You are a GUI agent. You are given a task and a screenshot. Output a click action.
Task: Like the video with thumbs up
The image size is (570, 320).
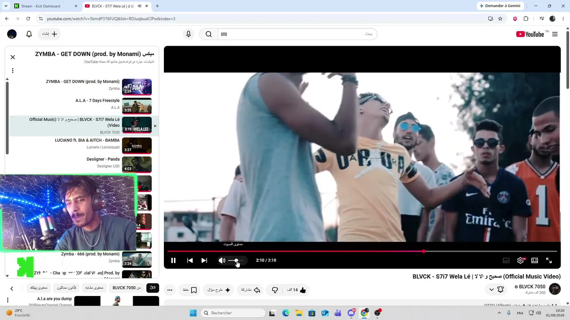click(297, 290)
